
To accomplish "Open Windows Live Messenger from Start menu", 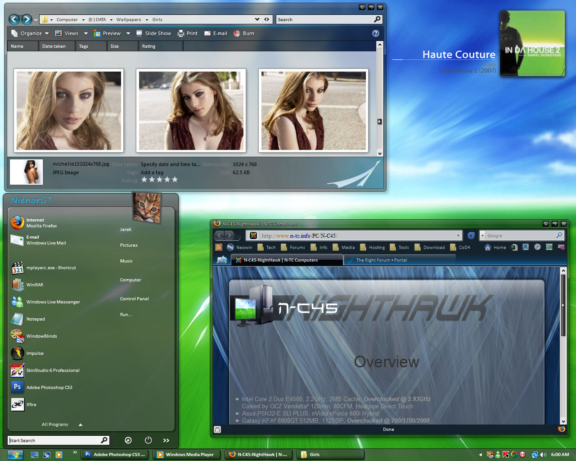I will click(45, 302).
